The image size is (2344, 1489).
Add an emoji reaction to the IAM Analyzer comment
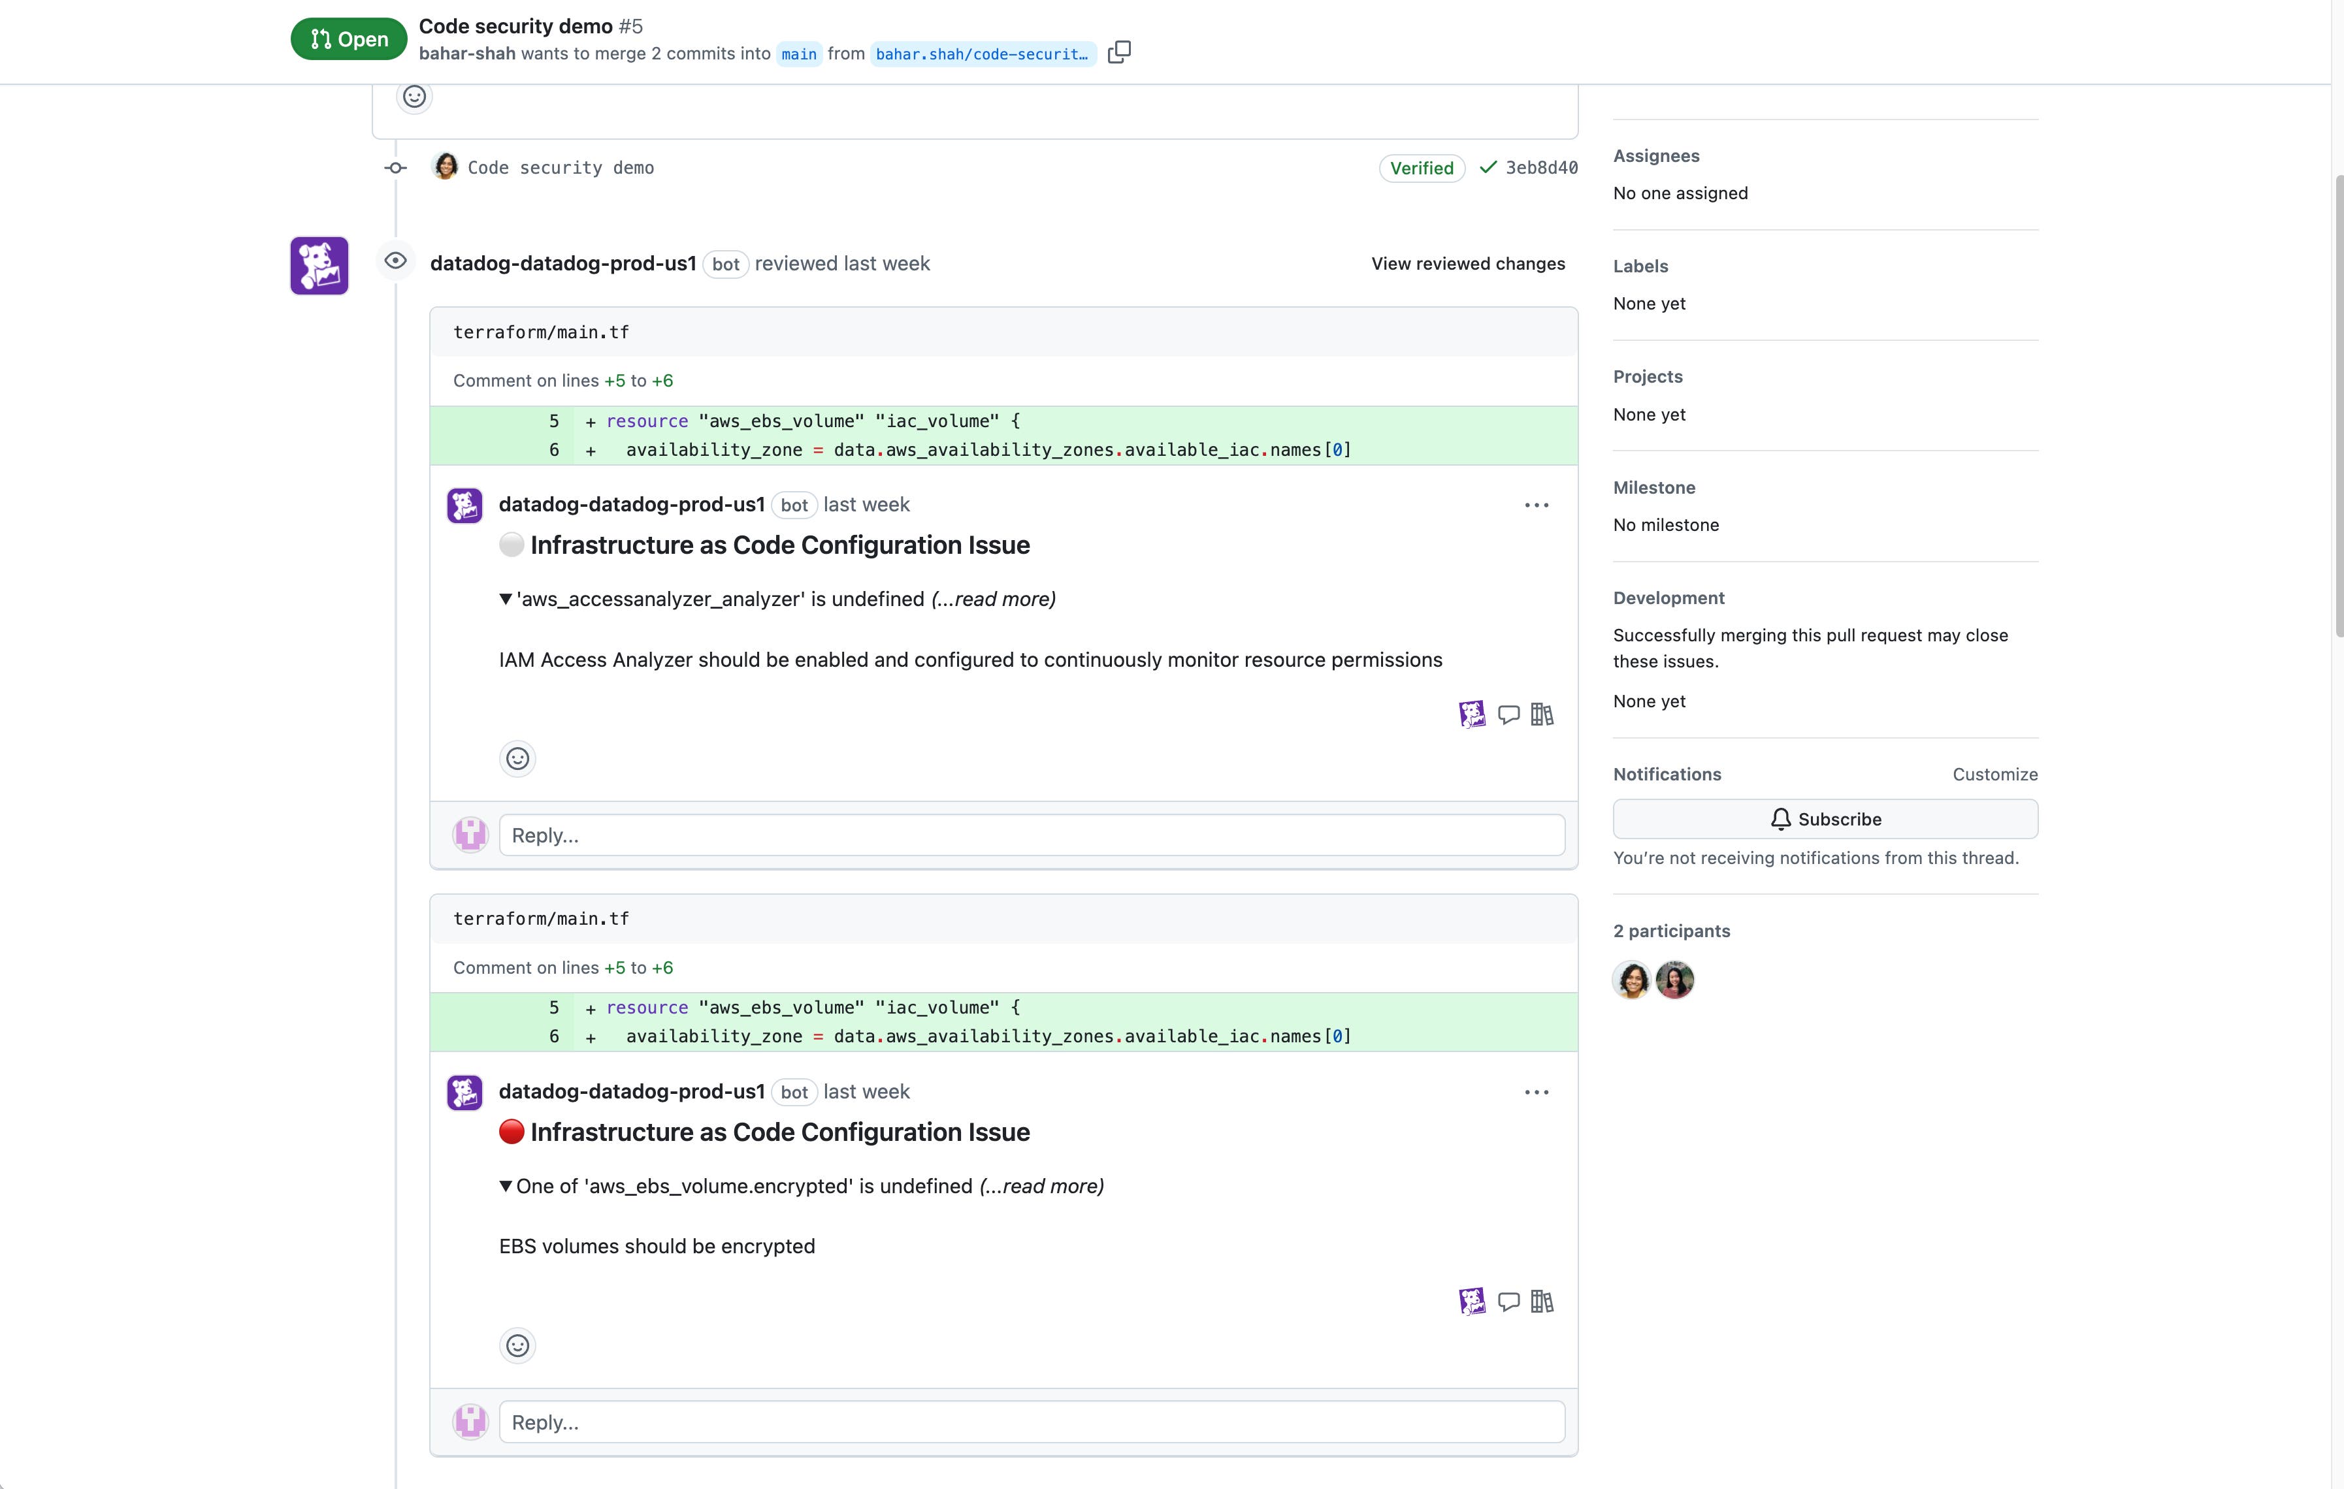[517, 758]
